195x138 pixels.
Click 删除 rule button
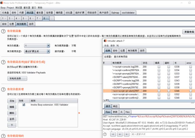[x=12, y=113]
